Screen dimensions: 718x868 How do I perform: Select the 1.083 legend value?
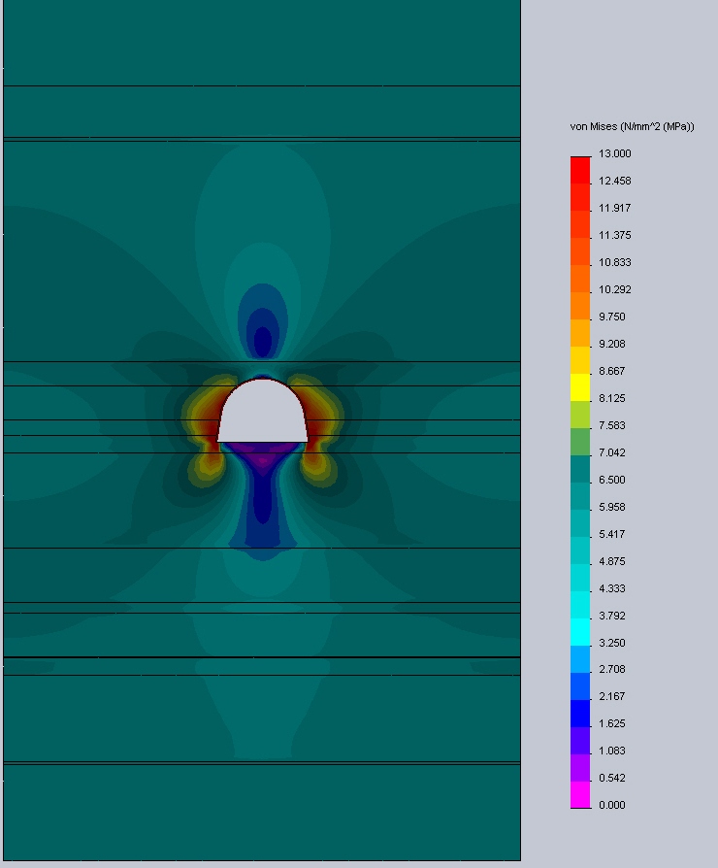[612, 751]
